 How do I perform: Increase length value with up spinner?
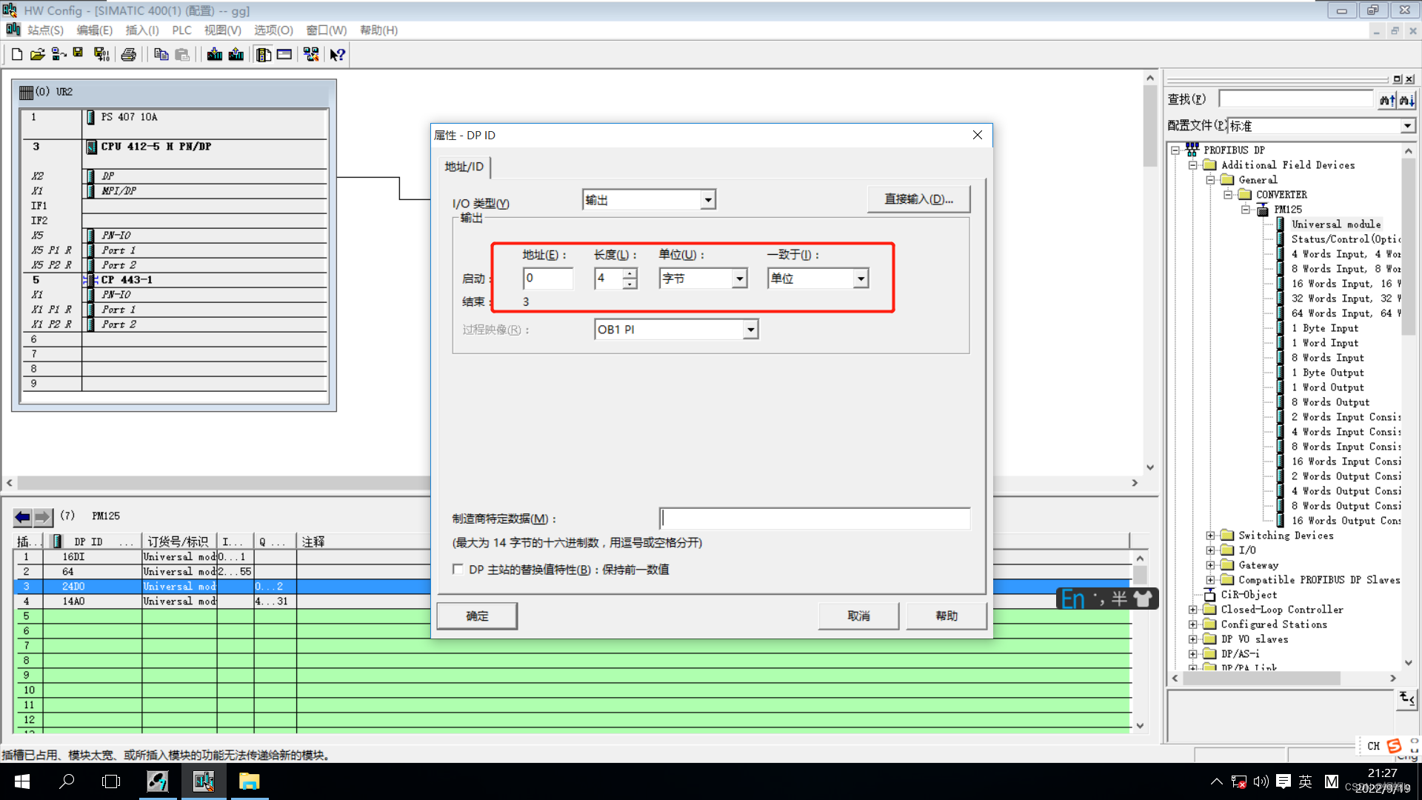[x=630, y=273]
